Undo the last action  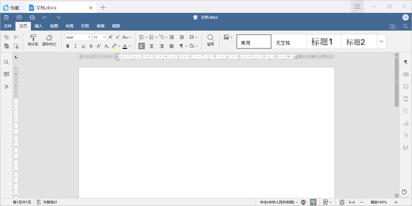[45, 17]
